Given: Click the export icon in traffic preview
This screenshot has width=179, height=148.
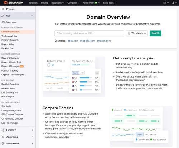Looking at the screenshot, I should click(x=97, y=73).
